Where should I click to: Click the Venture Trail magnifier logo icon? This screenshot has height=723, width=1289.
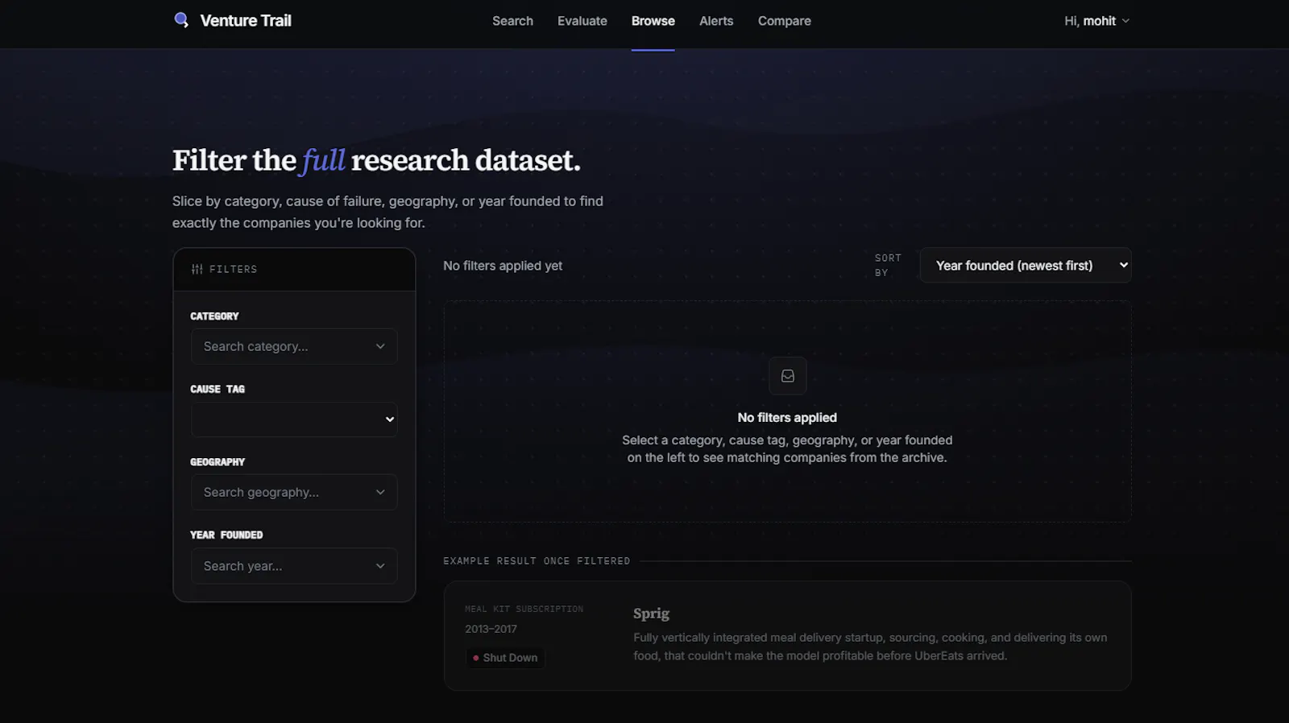181,20
